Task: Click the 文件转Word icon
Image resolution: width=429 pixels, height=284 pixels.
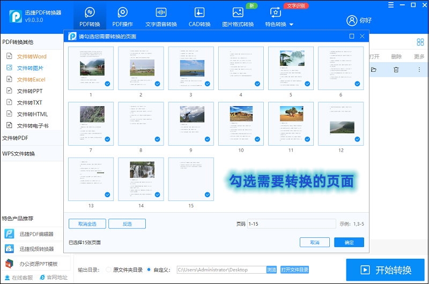Action: pos(9,56)
